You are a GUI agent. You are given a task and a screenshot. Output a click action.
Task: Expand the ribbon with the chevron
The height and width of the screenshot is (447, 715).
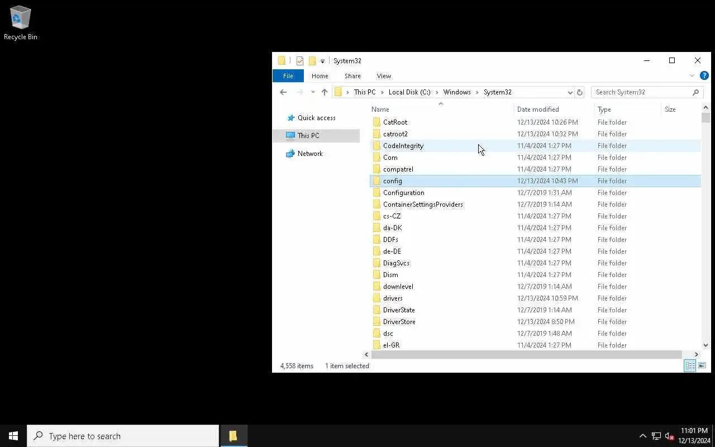pyautogui.click(x=692, y=75)
